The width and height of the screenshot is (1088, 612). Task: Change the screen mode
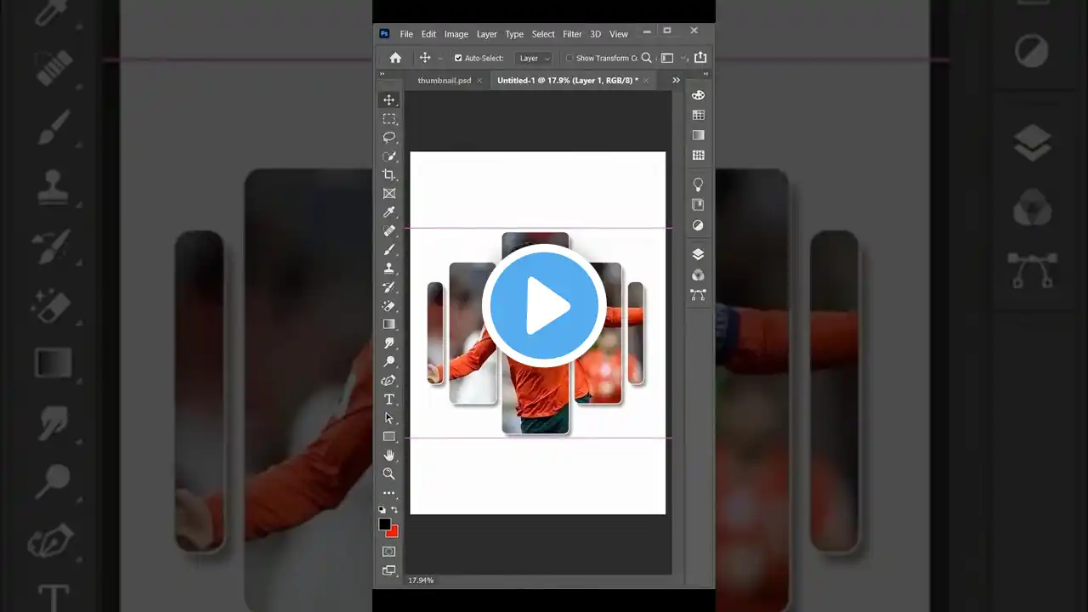(389, 570)
